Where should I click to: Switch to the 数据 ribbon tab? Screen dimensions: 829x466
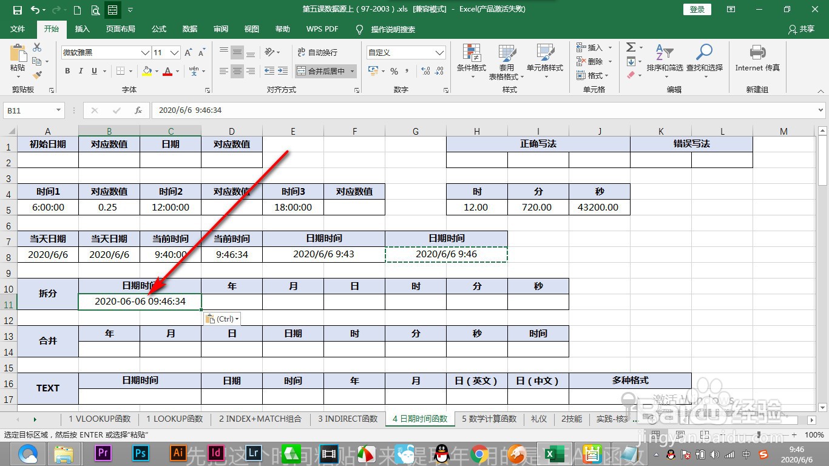(x=190, y=29)
